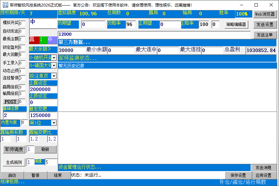This screenshot has height=186, width=279.
Task: Click the 正赔率 field showing 100
Action: click(204, 24)
